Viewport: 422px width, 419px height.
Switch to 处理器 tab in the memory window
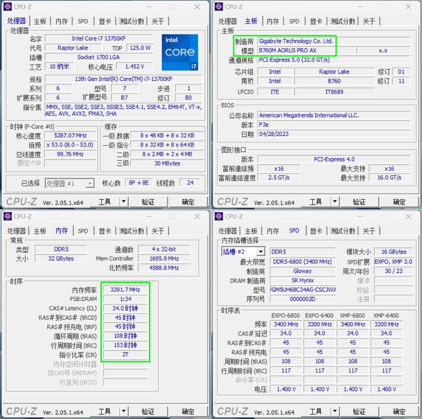(x=16, y=231)
